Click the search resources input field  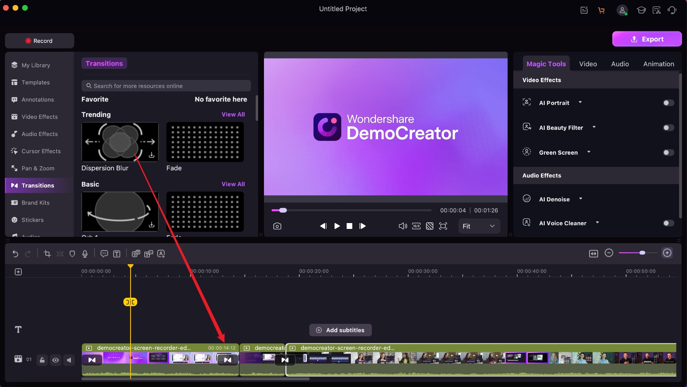(166, 86)
